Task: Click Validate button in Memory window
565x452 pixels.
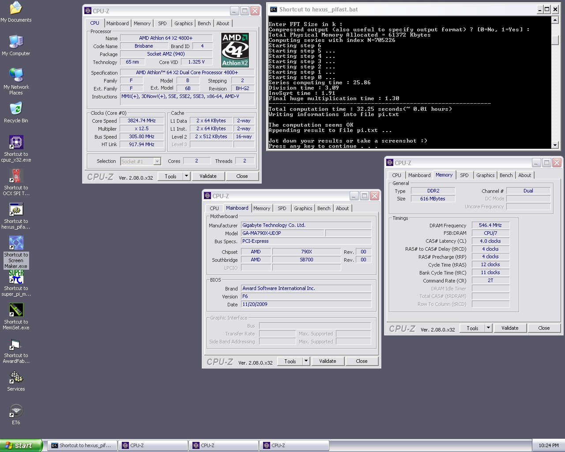Action: tap(510, 328)
